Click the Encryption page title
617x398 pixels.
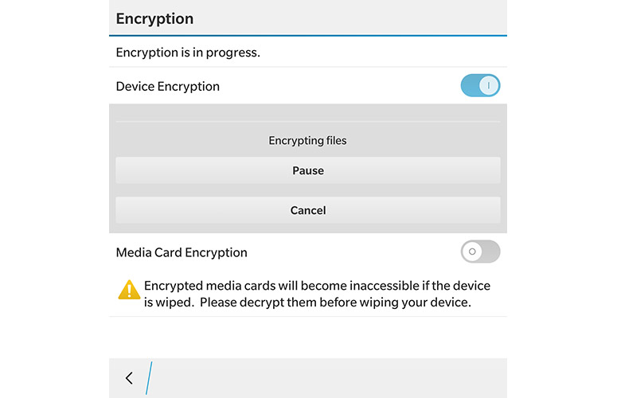click(x=154, y=18)
